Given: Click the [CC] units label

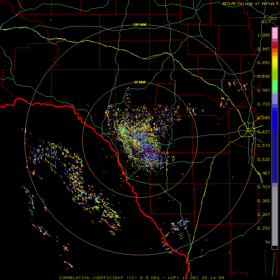Looking at the screenshot, I should (x=266, y=21).
